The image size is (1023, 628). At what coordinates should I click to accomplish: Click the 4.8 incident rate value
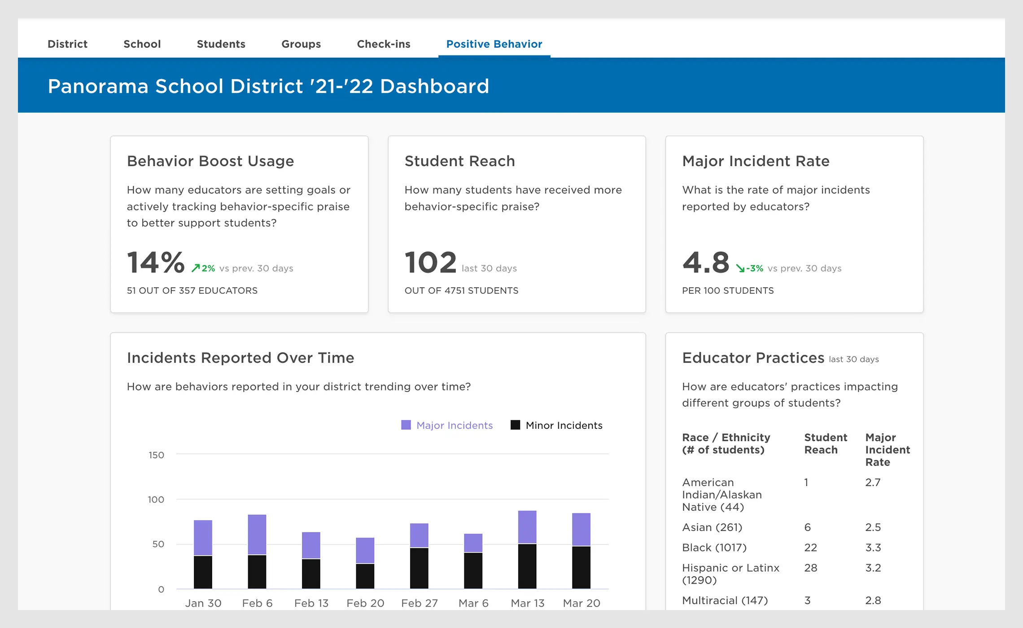[x=706, y=262]
